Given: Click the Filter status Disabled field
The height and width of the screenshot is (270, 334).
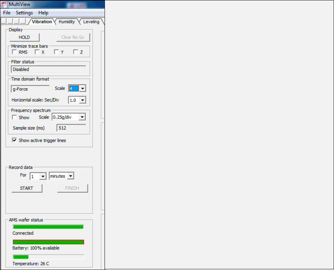Looking at the screenshot, I should pyautogui.click(x=49, y=69).
